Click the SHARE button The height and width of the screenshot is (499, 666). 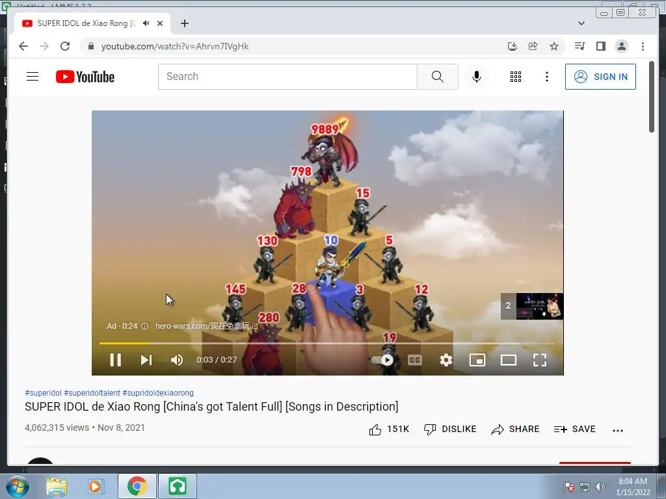tap(515, 429)
